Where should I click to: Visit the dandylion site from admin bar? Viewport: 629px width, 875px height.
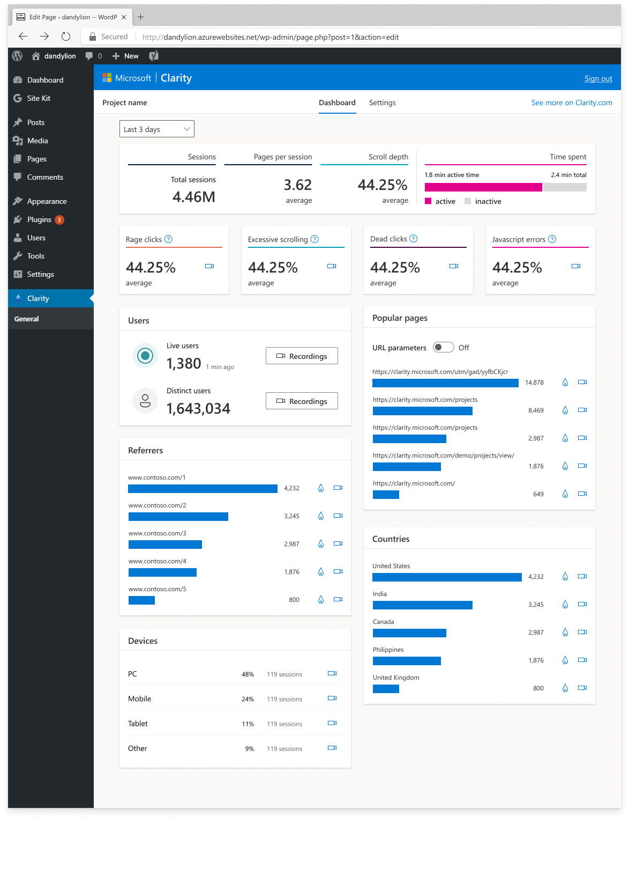[x=54, y=56]
